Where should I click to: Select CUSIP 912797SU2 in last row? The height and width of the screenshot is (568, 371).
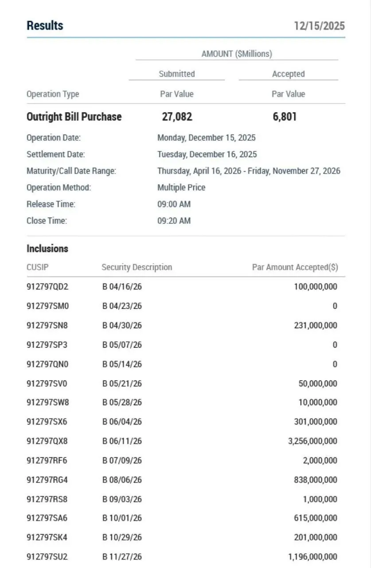click(47, 556)
